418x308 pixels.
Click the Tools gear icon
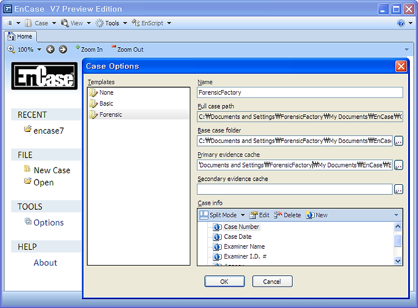99,23
